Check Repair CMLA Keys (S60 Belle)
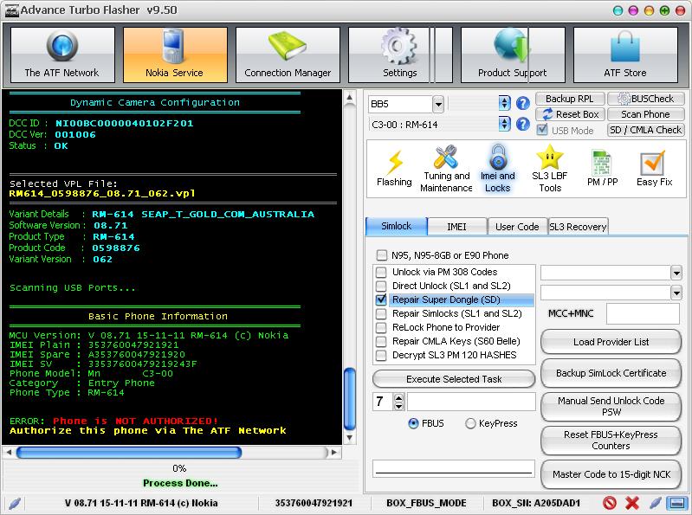Image resolution: width=692 pixels, height=515 pixels. pyautogui.click(x=381, y=341)
